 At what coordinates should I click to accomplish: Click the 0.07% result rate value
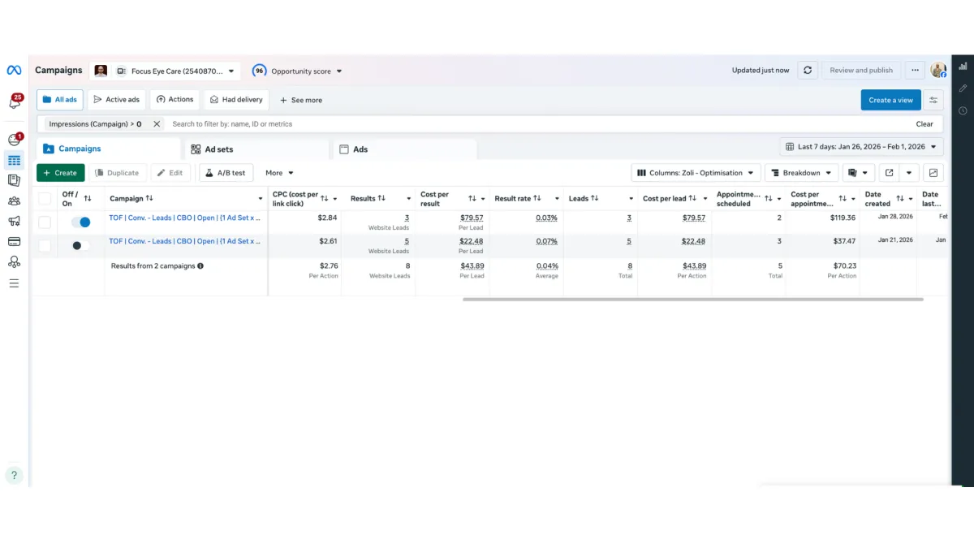pos(547,241)
